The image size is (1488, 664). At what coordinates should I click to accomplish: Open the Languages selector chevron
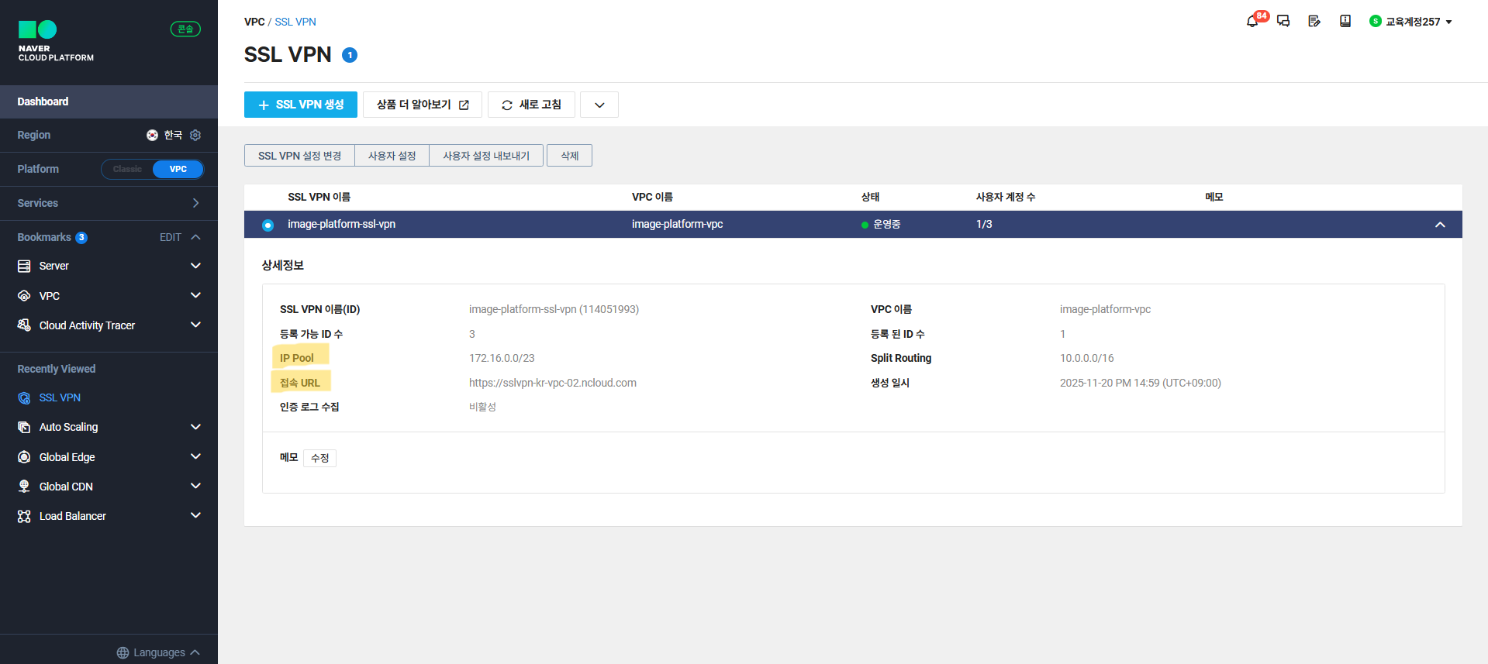tap(195, 652)
